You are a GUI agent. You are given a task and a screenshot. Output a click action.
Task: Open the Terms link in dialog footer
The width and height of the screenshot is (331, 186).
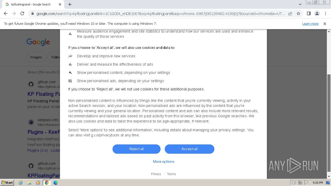[x=171, y=174]
